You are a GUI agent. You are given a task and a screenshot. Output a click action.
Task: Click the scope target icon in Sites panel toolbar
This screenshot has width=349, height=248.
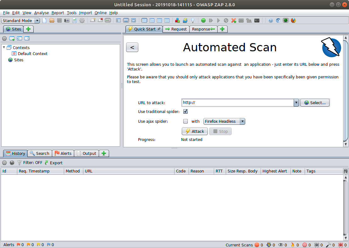pos(4,38)
